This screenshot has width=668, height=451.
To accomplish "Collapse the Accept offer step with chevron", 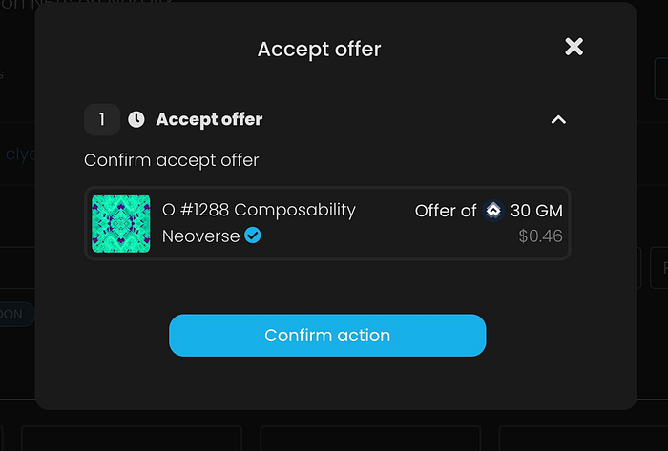I will (559, 119).
